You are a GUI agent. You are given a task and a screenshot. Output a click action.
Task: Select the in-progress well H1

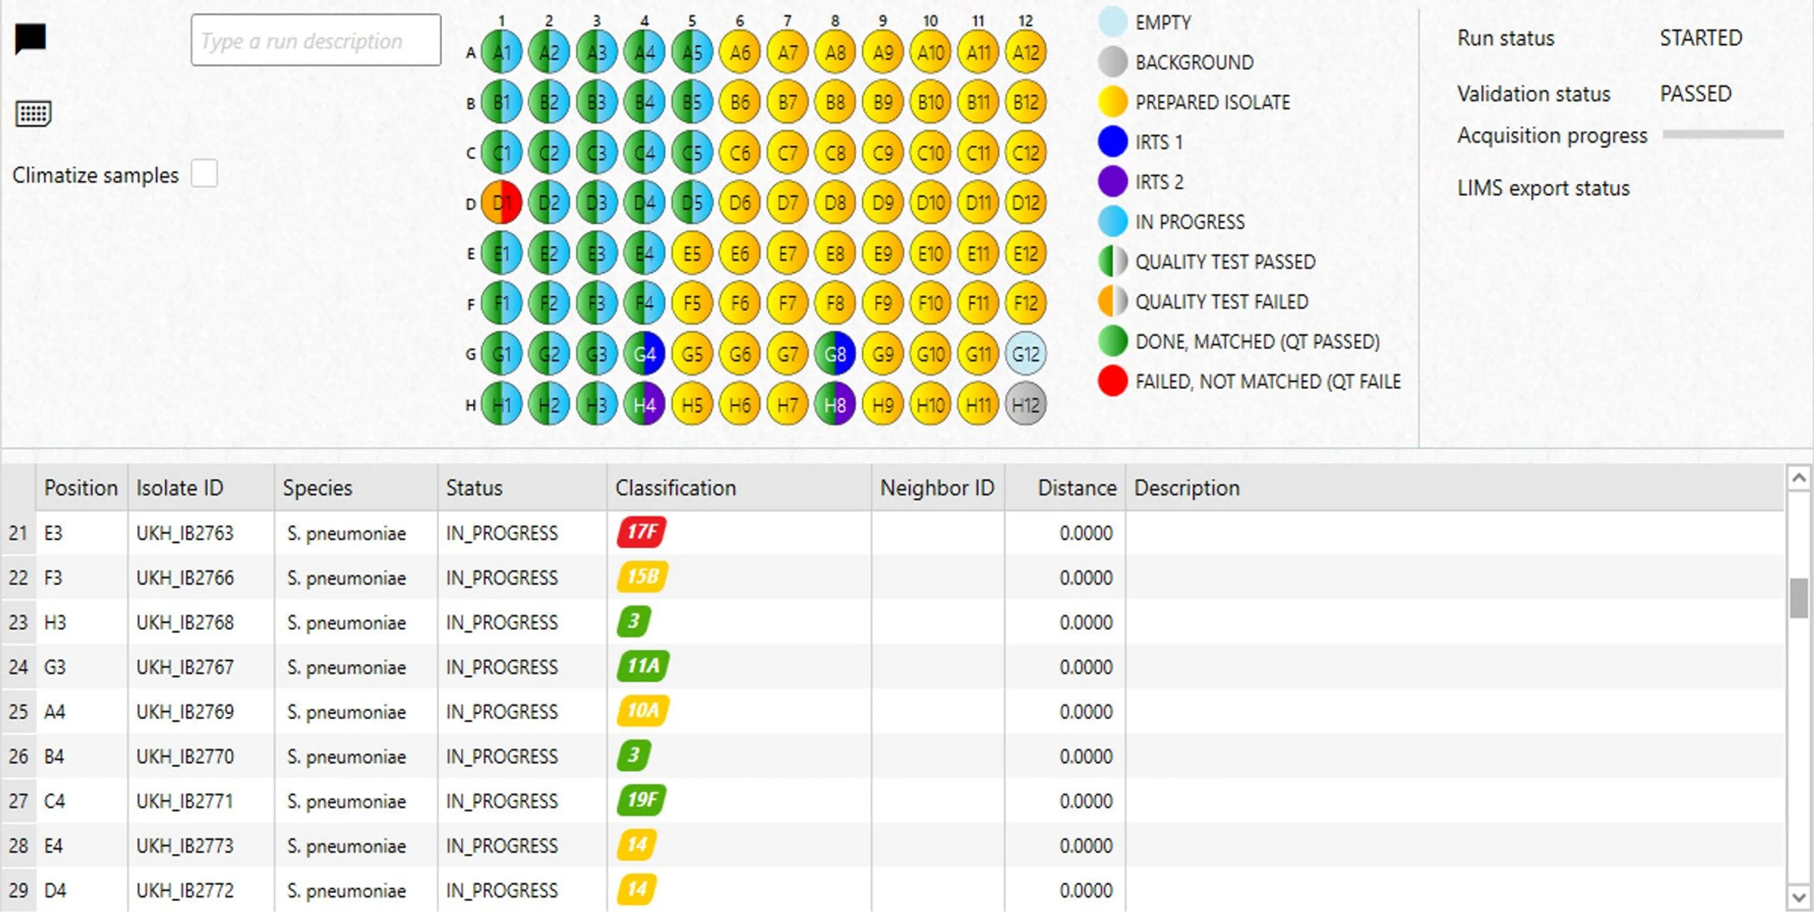click(x=501, y=404)
